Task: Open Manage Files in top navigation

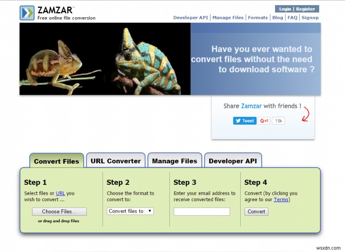Action: 228,18
